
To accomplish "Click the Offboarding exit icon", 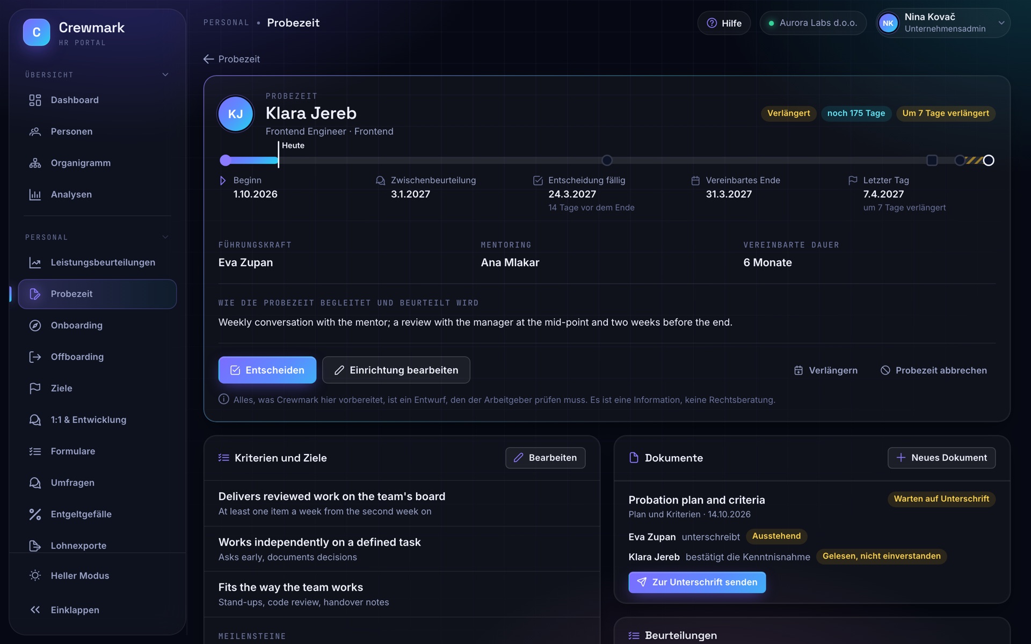I will pyautogui.click(x=35, y=357).
